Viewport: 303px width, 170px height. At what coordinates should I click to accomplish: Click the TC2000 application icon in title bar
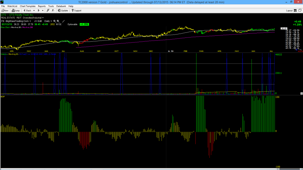pos(2,2)
